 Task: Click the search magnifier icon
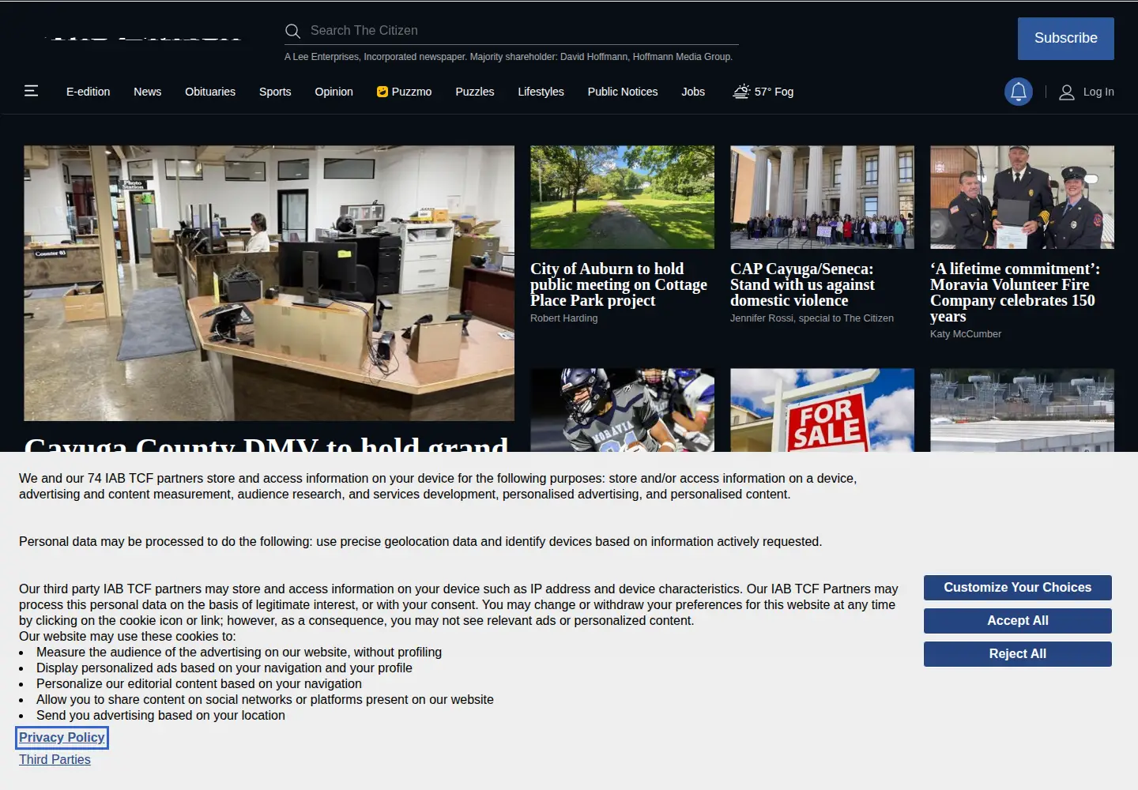point(292,31)
